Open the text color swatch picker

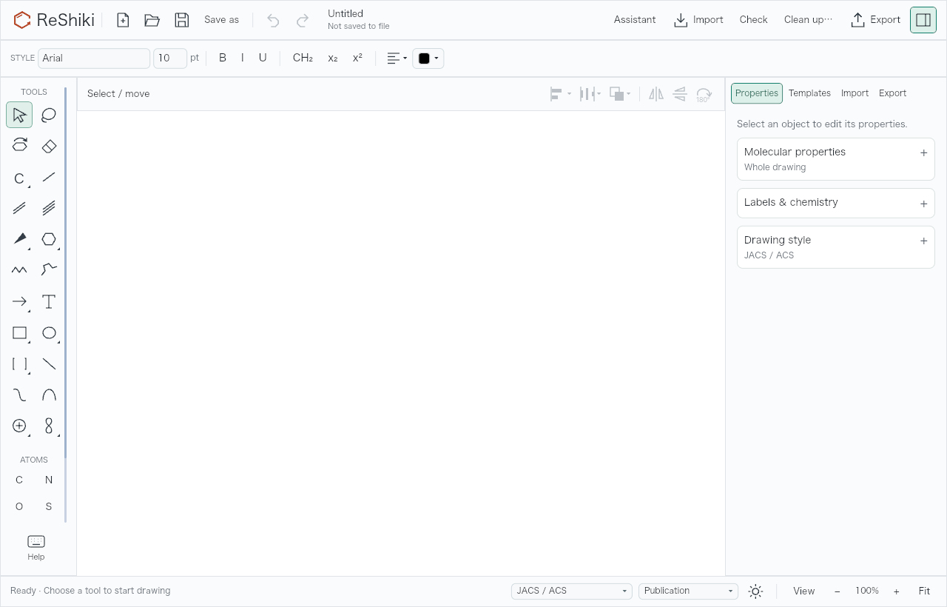(x=428, y=58)
